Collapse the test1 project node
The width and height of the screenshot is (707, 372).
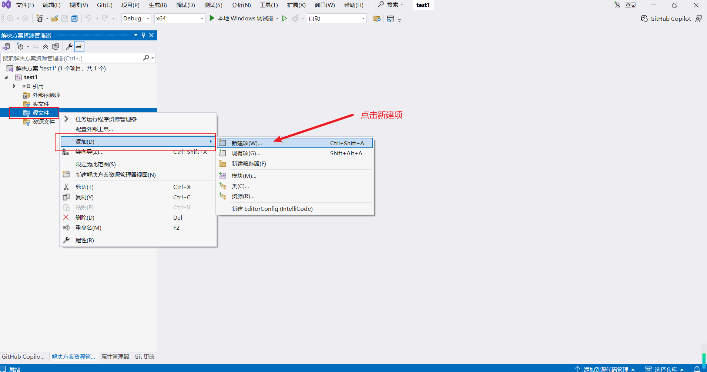click(6, 77)
